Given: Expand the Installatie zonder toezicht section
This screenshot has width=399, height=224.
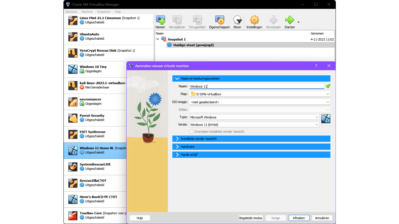Looking at the screenshot, I should 251,139.
